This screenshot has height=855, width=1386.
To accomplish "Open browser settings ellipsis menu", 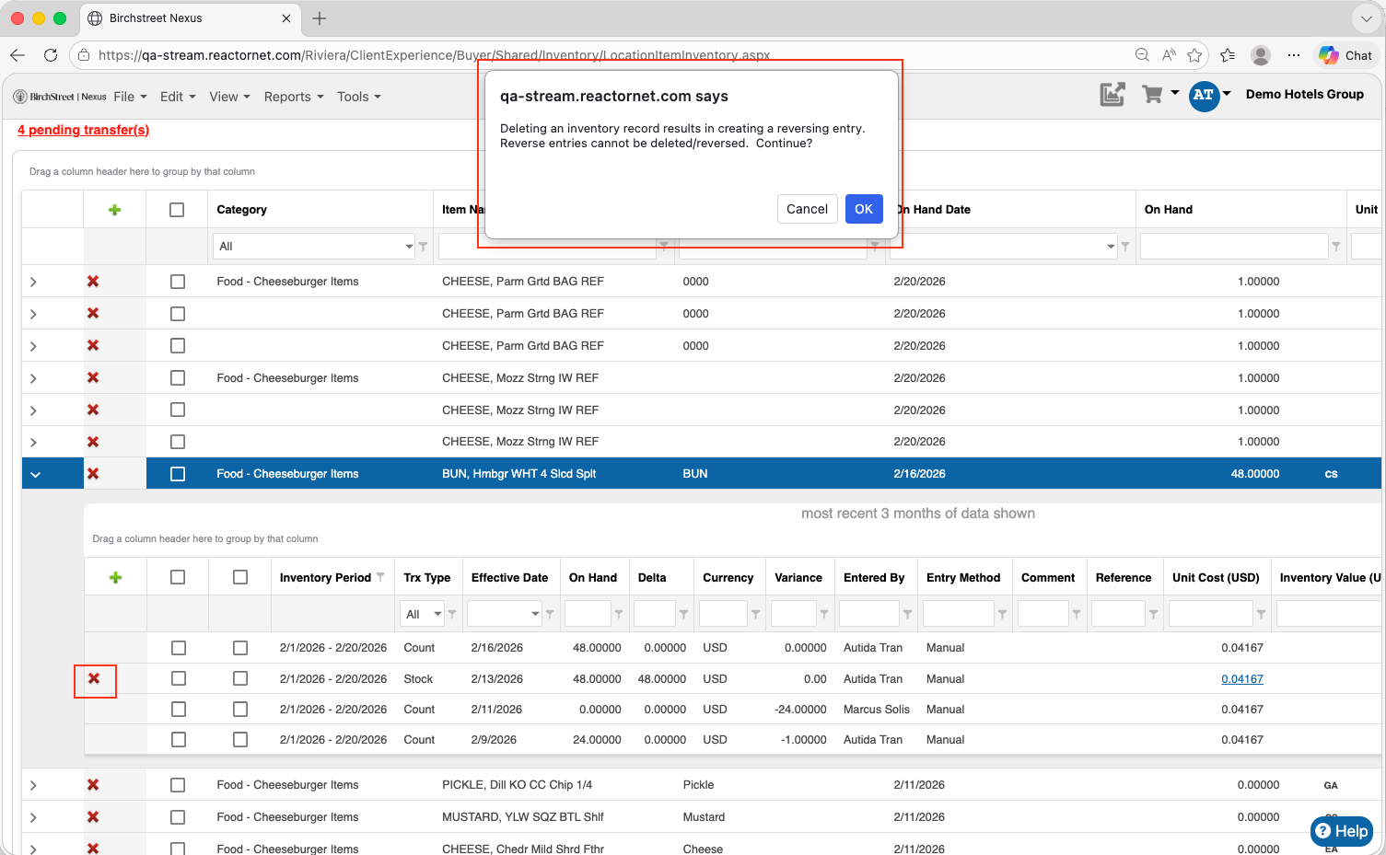I will click(x=1294, y=55).
